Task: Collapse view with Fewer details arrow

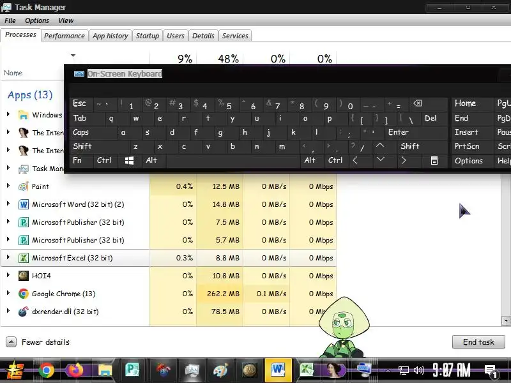Action: (11, 342)
